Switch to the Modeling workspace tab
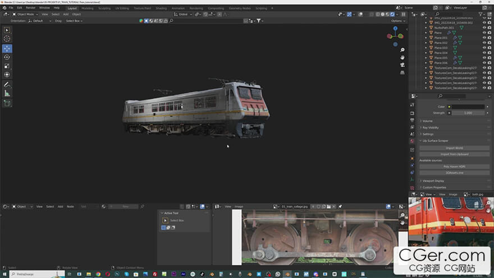 (87, 8)
